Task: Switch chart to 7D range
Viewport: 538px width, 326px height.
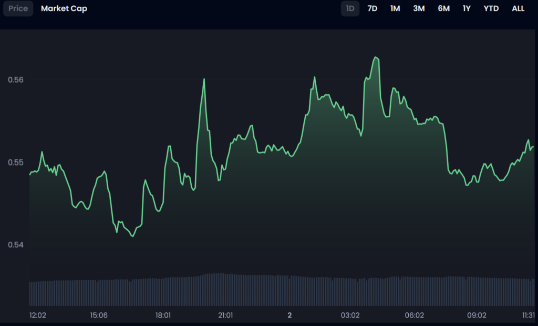Action: coord(372,8)
